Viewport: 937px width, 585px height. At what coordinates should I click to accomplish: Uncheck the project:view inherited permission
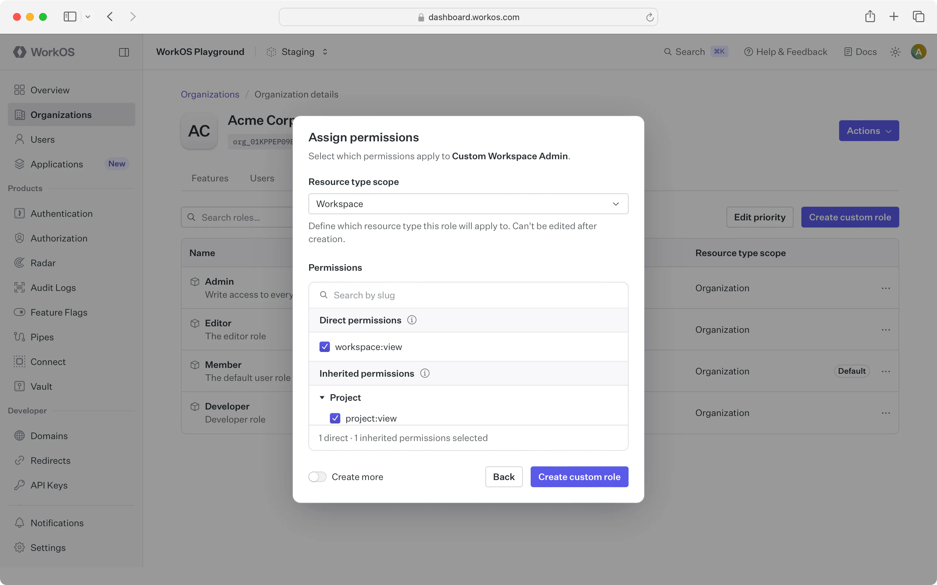(335, 418)
